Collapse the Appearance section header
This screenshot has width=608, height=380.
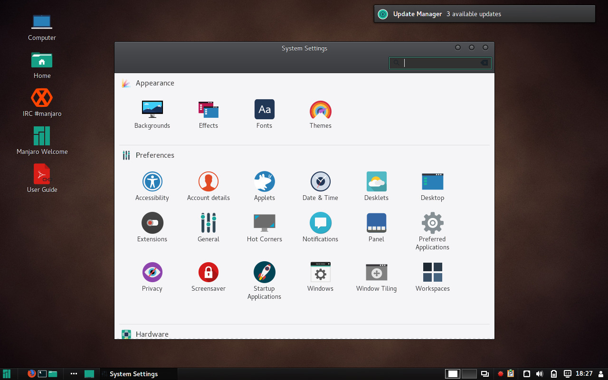point(155,83)
